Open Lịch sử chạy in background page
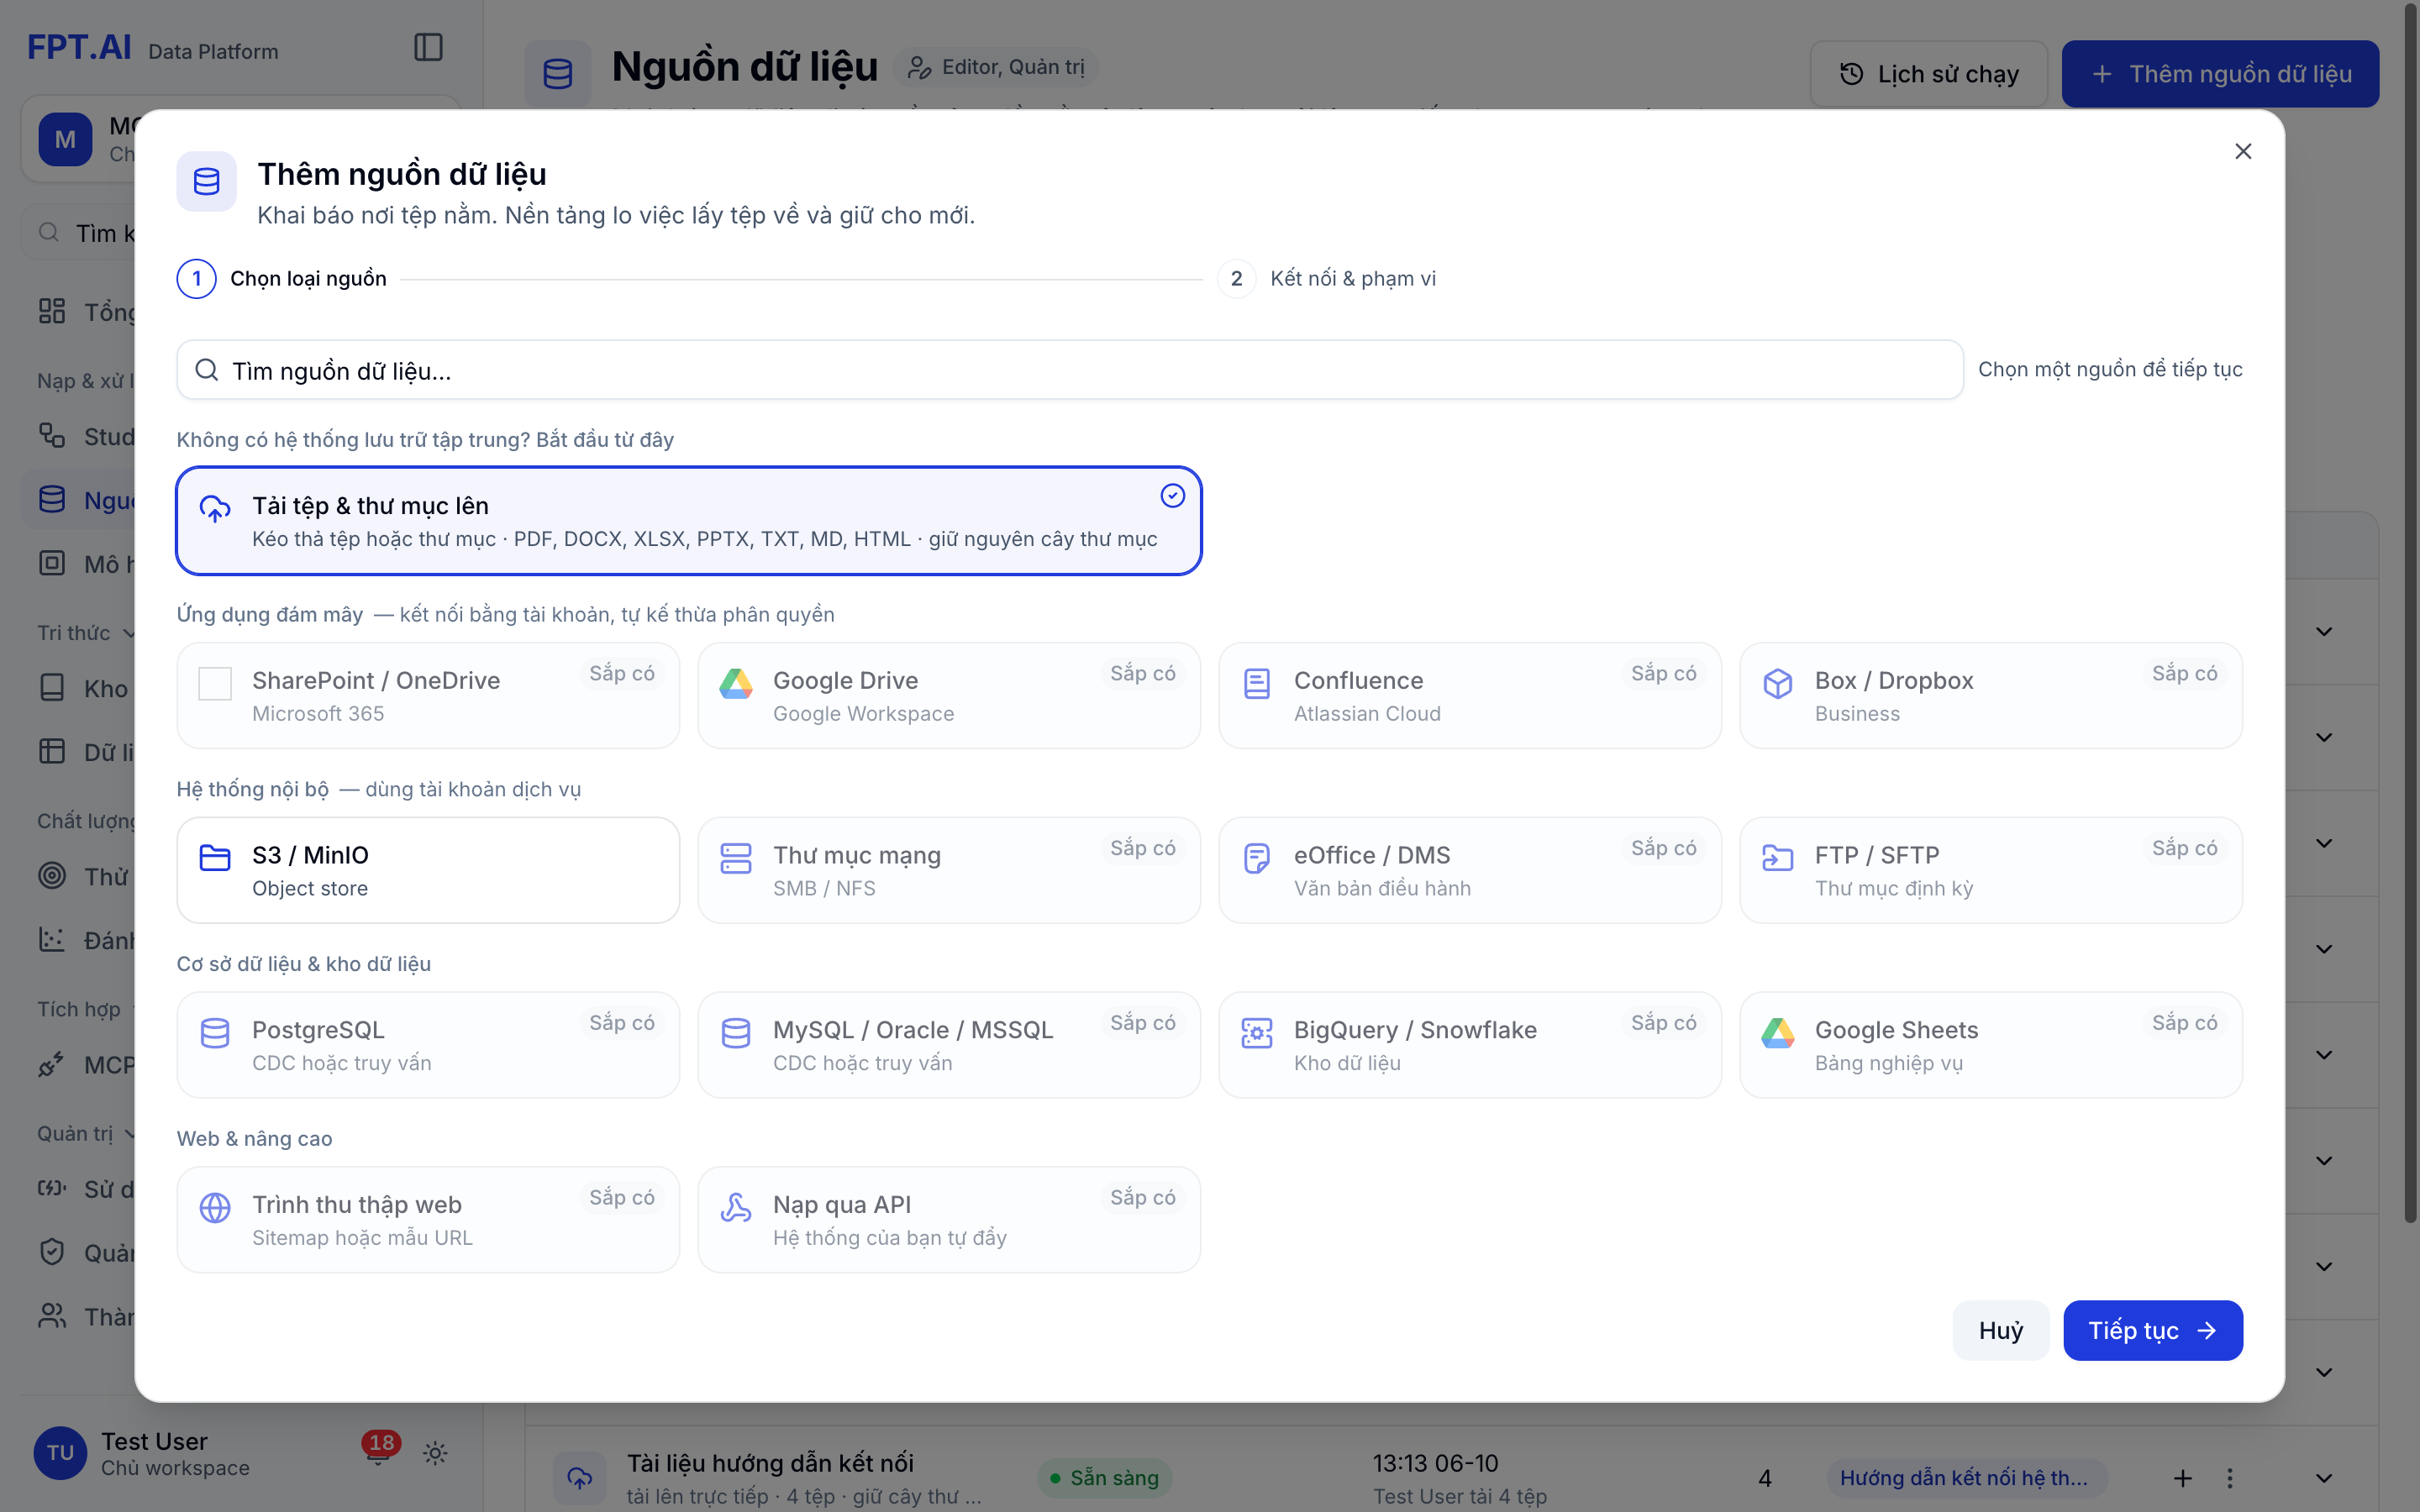 1929,74
